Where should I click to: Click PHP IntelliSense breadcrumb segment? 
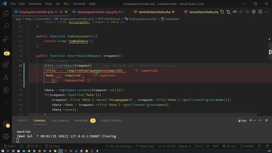pos(109,19)
